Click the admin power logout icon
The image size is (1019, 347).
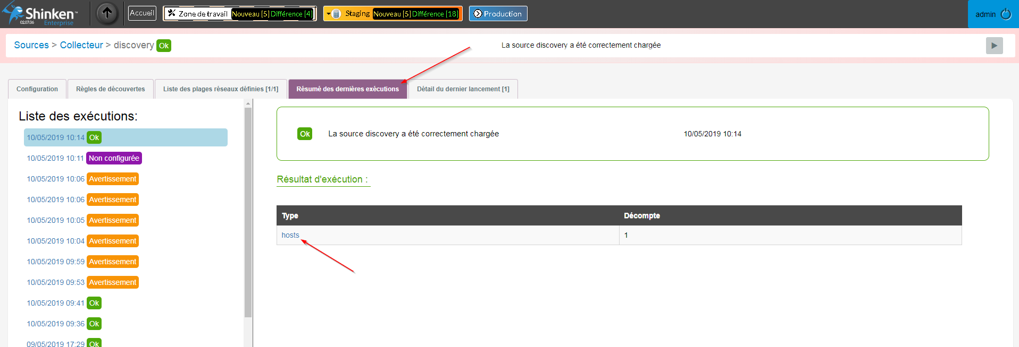tap(1006, 14)
